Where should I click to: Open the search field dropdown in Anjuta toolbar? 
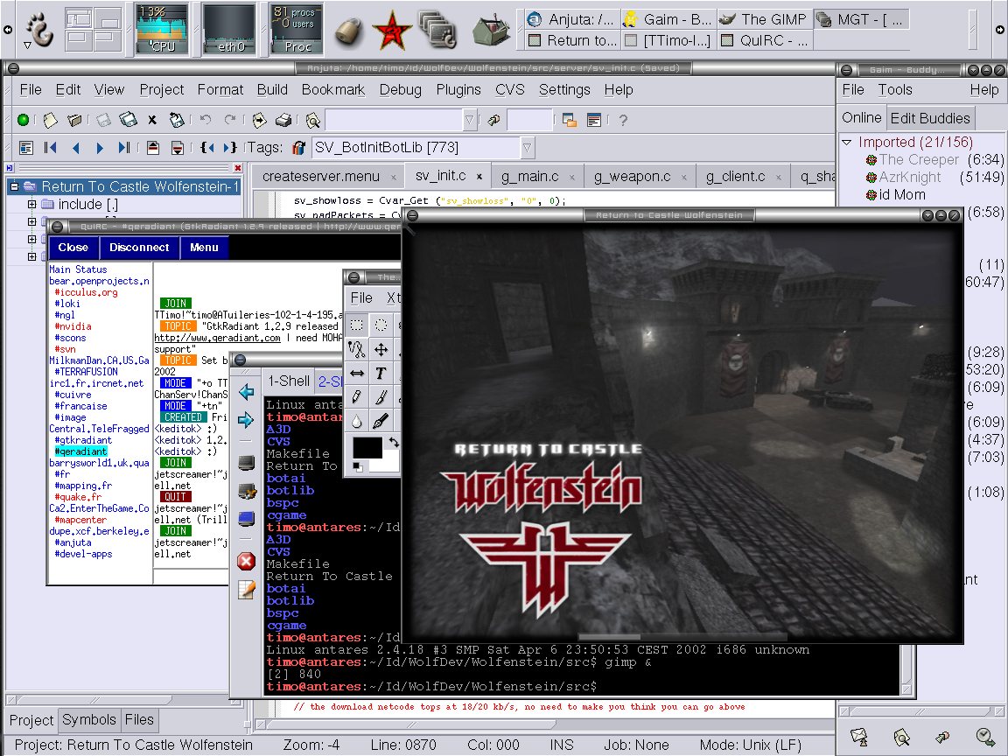coord(470,120)
